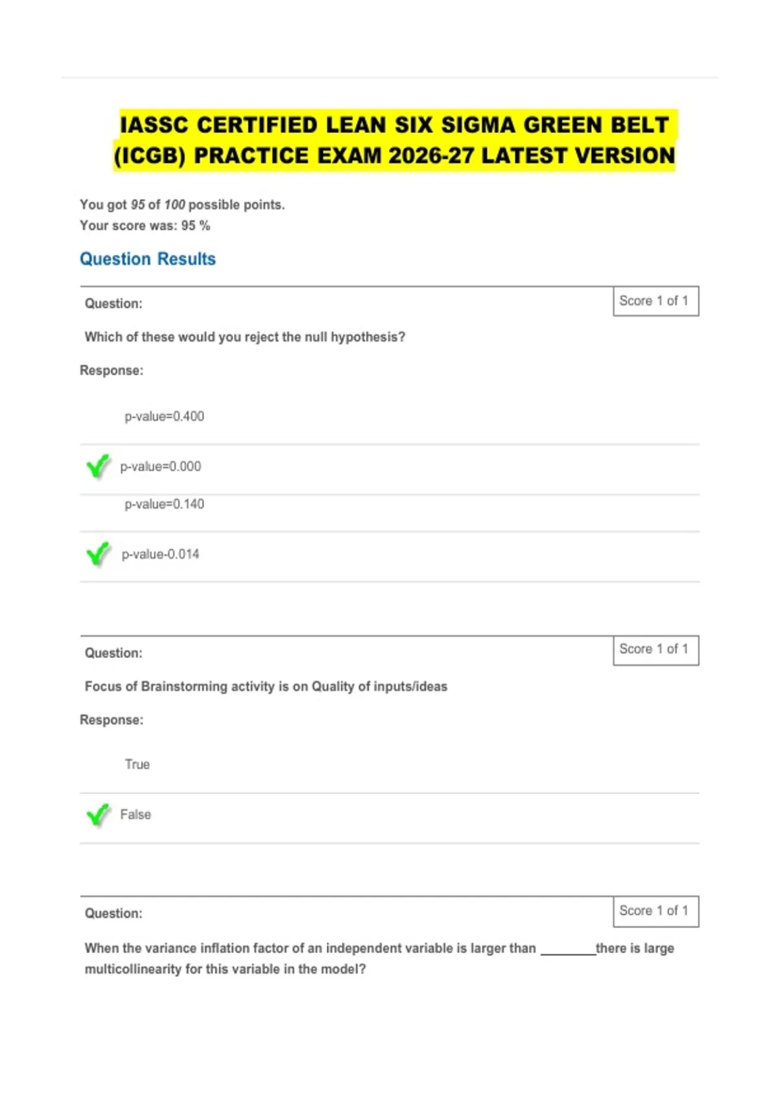The image size is (778, 1103).
Task: Click the first Response: label
Action: (112, 370)
